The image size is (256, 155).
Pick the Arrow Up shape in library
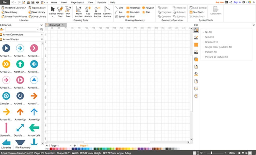(x=20, y=112)
